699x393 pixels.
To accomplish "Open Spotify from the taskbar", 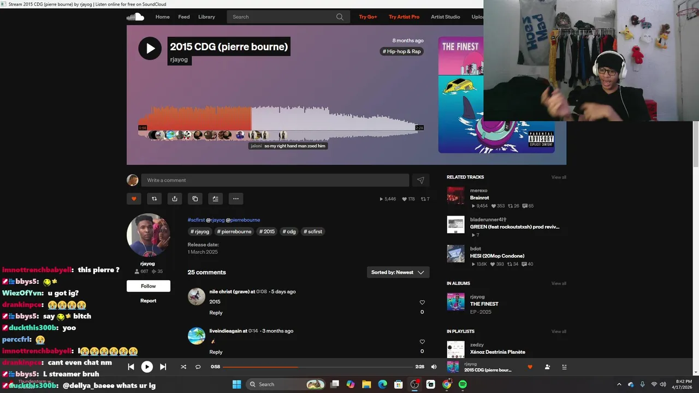I will click(463, 384).
